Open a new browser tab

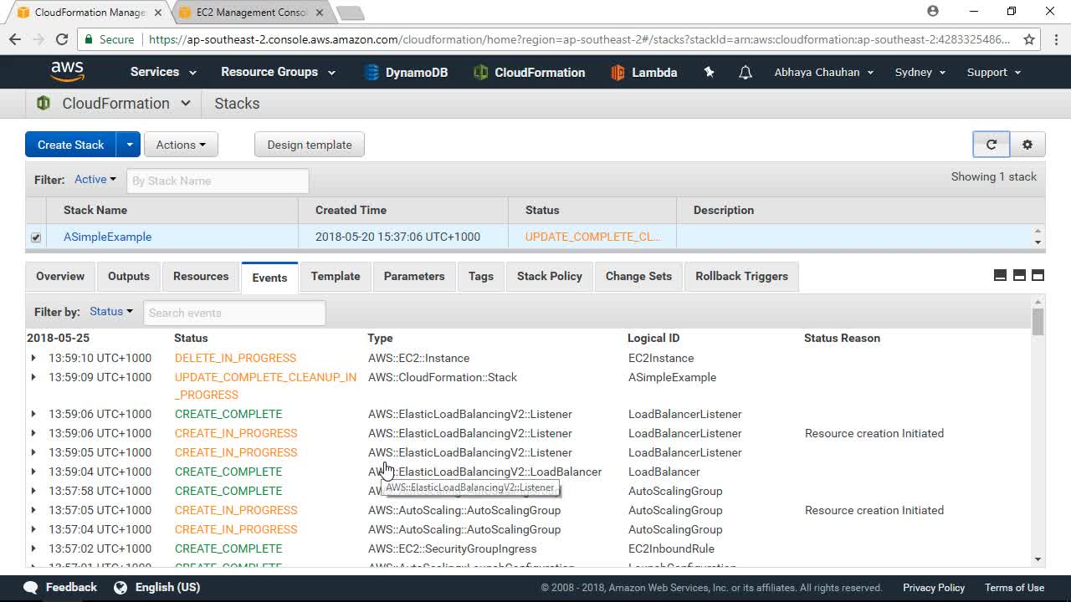350,13
